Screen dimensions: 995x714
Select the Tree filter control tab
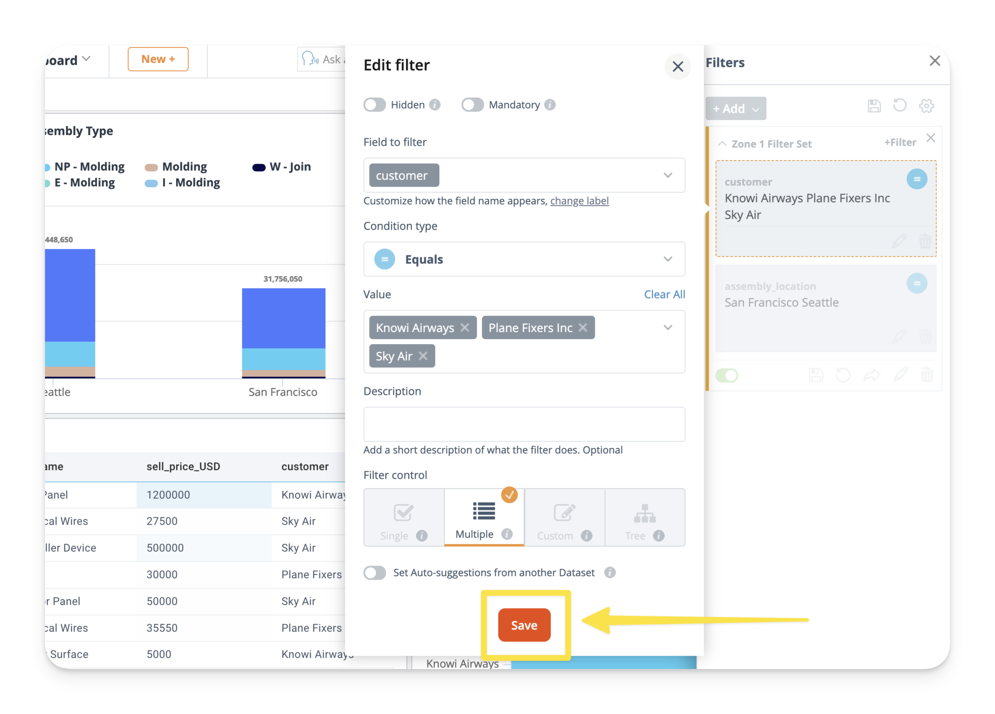coord(645,518)
